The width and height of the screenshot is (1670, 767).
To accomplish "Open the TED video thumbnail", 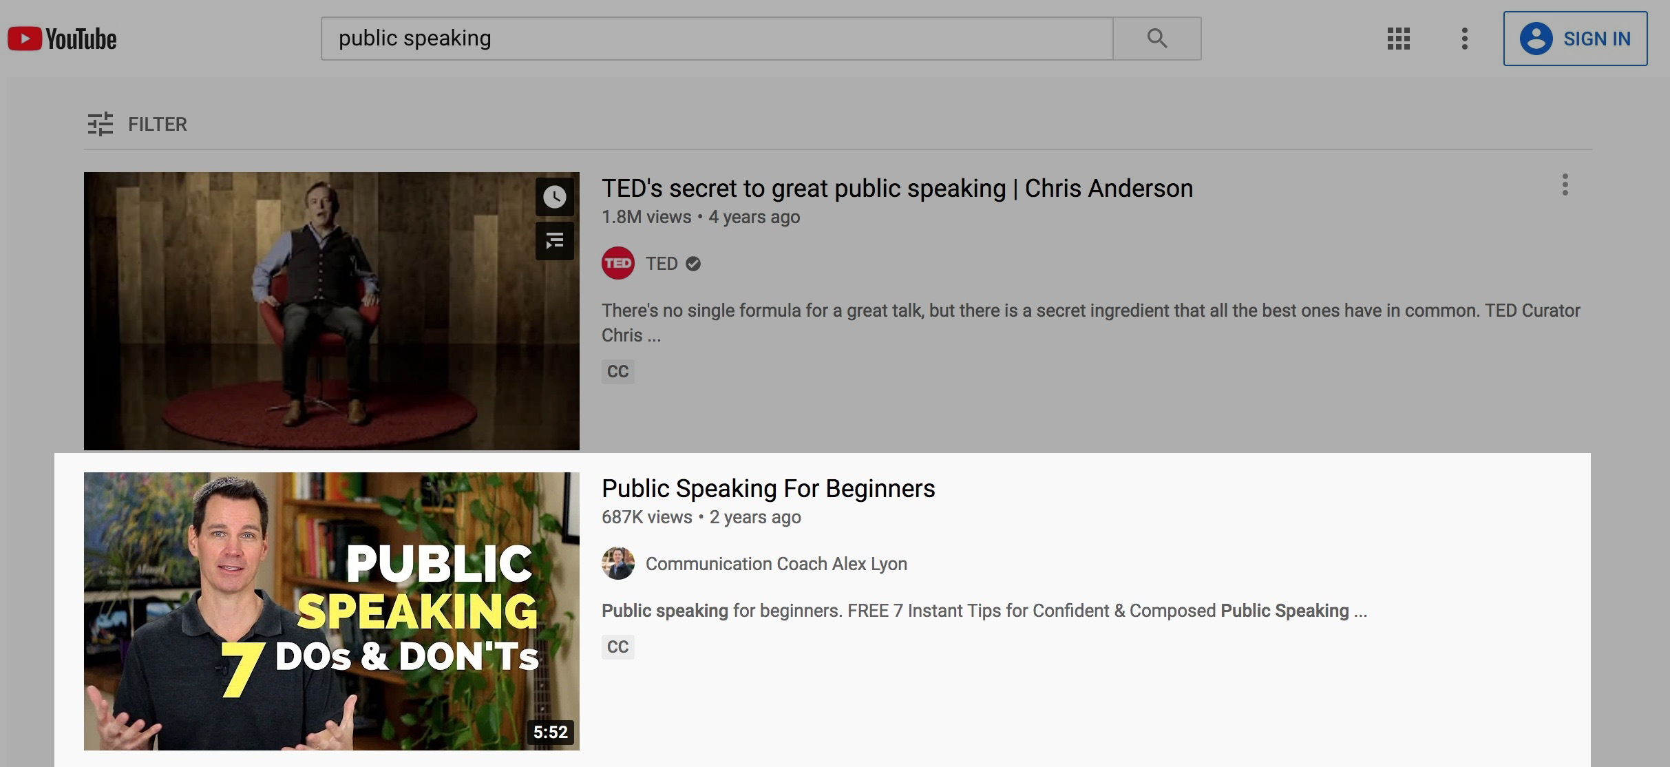I will point(331,311).
